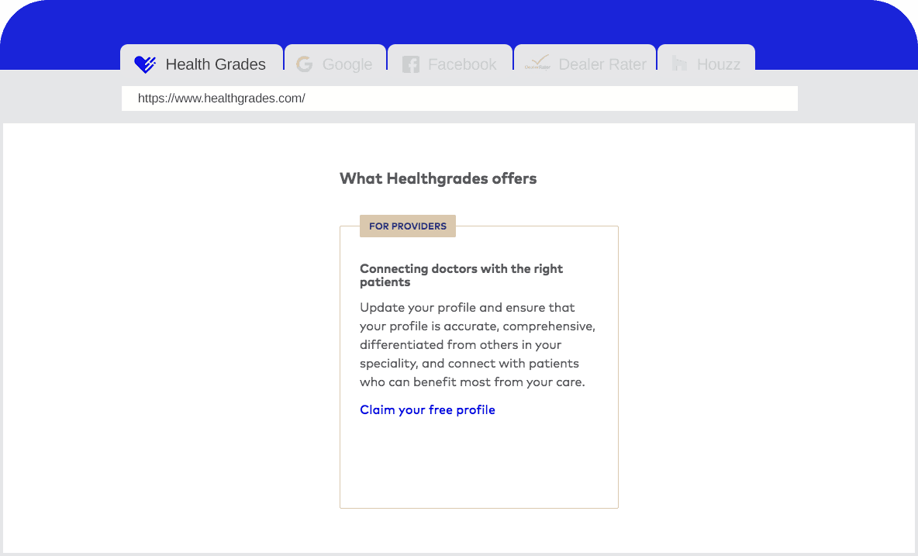The image size is (918, 556).
Task: Select the Health Grades tab
Action: click(201, 64)
